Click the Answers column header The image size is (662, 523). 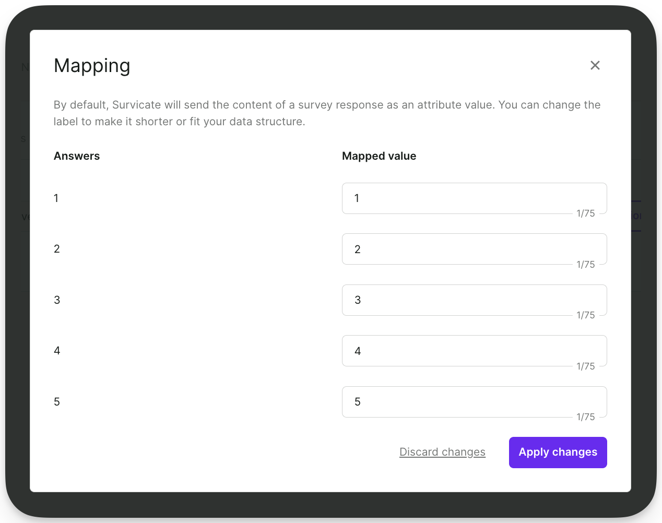(x=76, y=156)
